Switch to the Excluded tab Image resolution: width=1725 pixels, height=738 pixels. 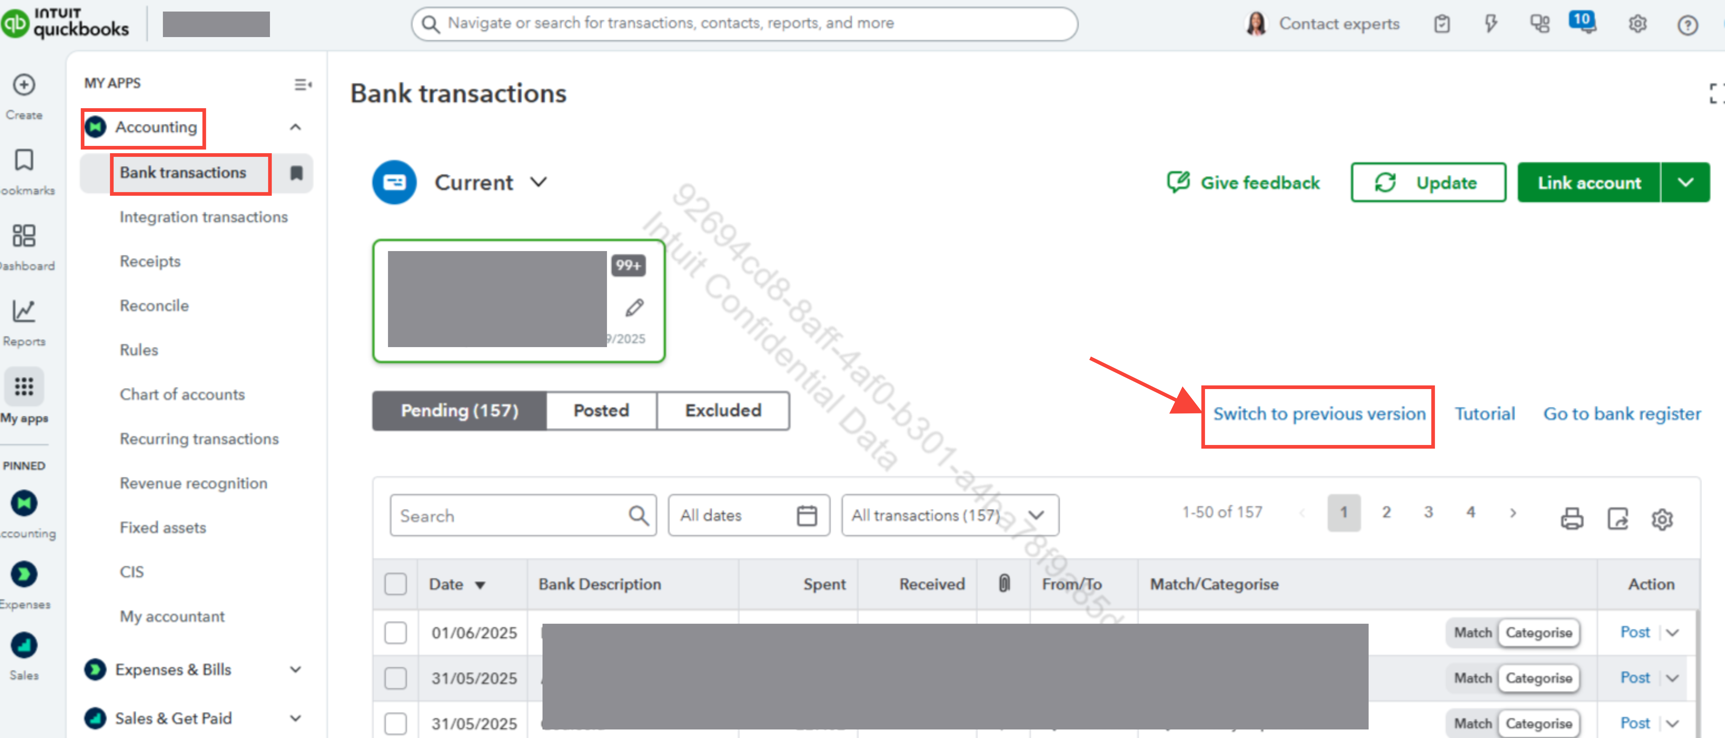click(x=723, y=410)
